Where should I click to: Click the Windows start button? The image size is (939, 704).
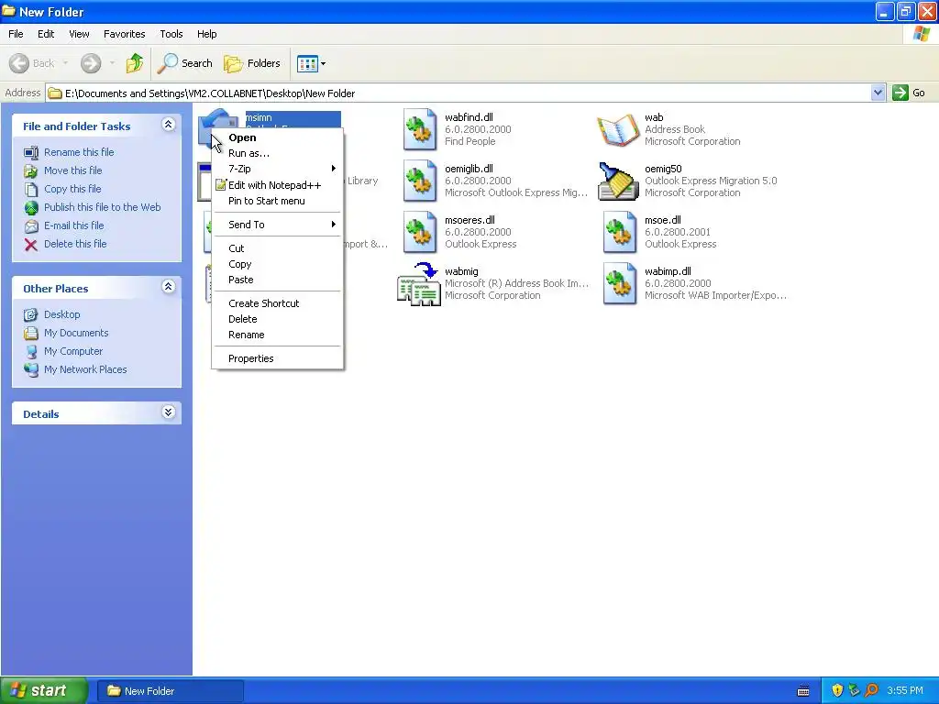pyautogui.click(x=44, y=691)
